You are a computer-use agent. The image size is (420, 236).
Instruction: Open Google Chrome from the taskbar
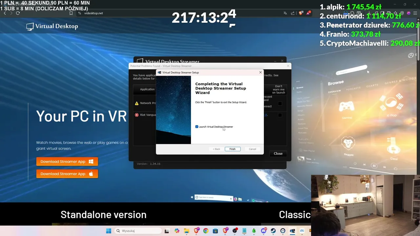[206, 231]
